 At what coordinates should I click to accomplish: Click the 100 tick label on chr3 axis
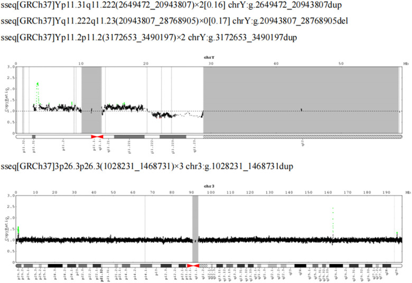click(x=211, y=193)
